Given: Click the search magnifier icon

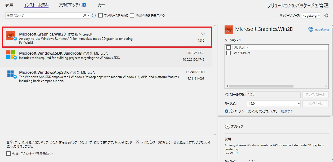Looking at the screenshot, I should click(85, 16).
